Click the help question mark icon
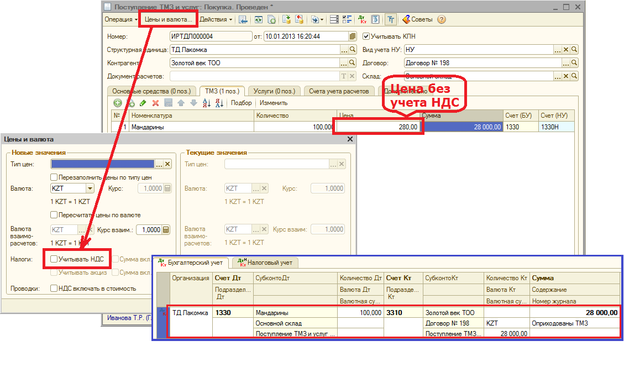Image resolution: width=624 pixels, height=367 pixels. tap(441, 19)
